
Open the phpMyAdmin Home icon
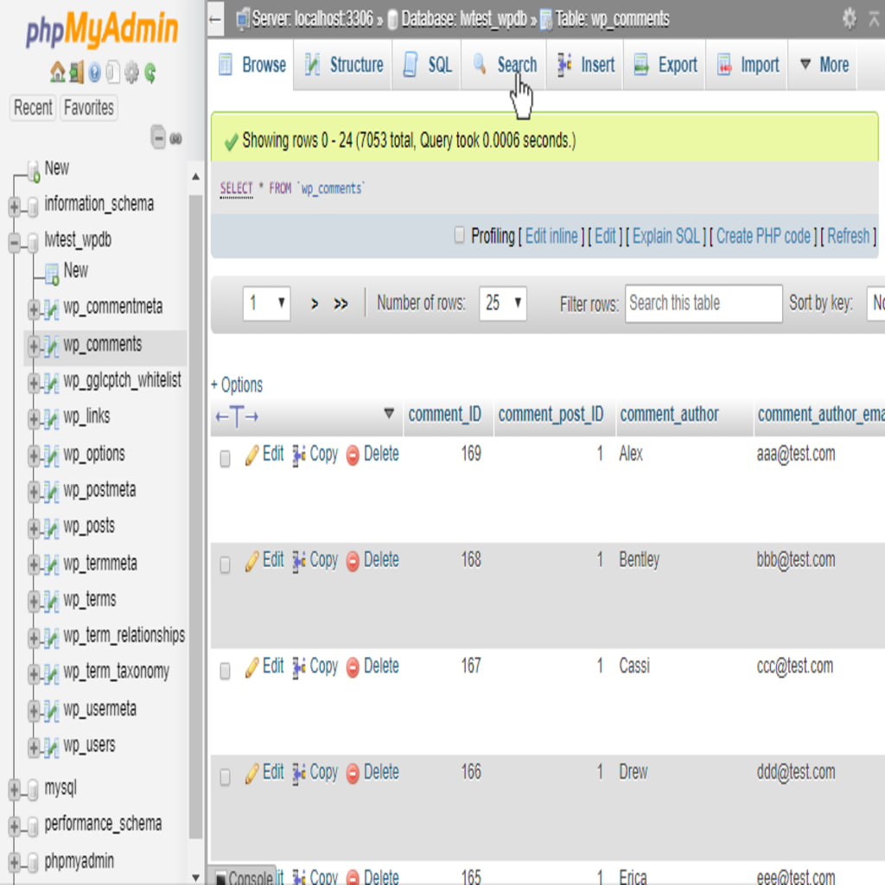[x=57, y=73]
